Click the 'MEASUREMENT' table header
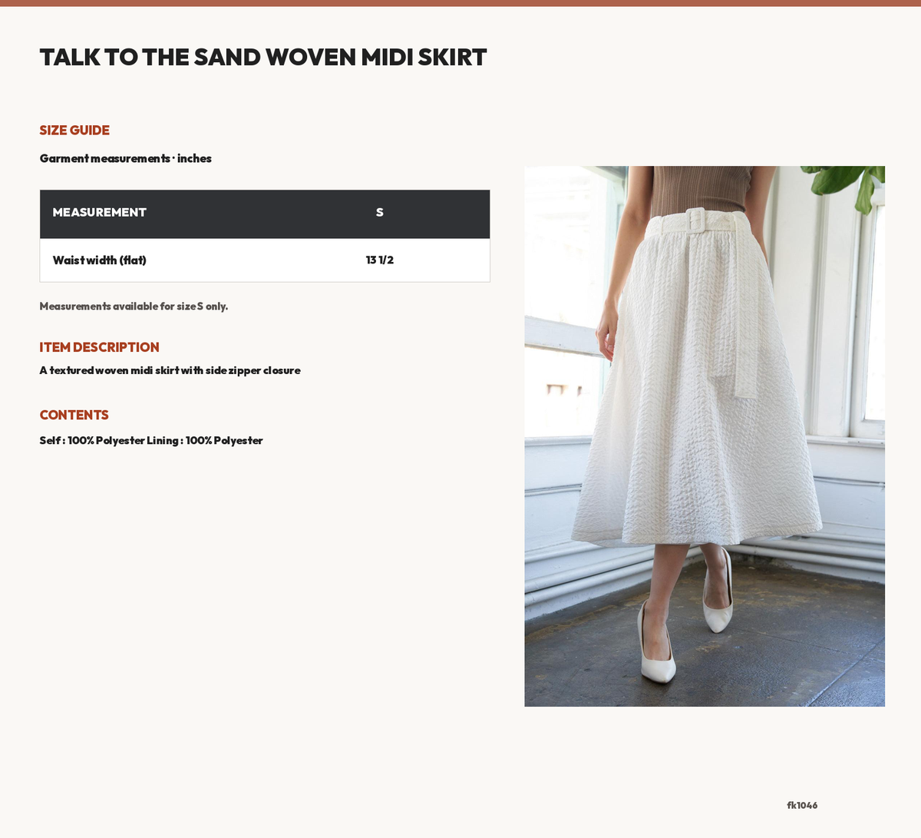This screenshot has height=838, width=921. [x=100, y=213]
